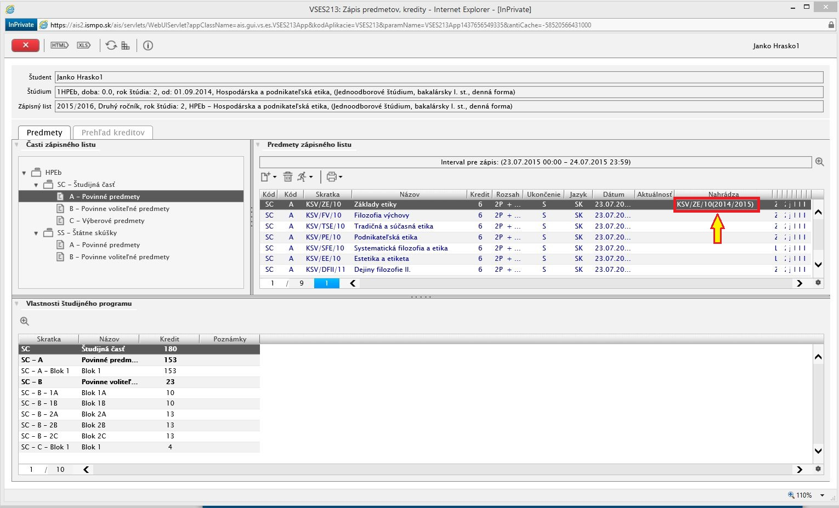Viewport: 839px width, 508px height.
Task: Collapse the Časti zápisného listu panel
Action: pyautogui.click(x=17, y=145)
